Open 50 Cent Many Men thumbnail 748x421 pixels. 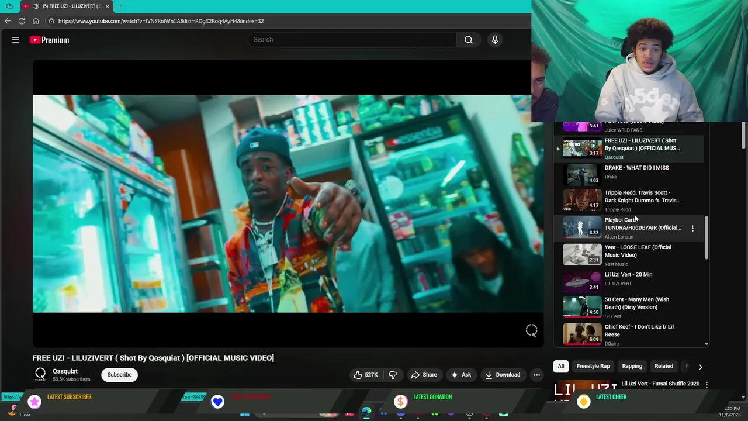(x=582, y=307)
